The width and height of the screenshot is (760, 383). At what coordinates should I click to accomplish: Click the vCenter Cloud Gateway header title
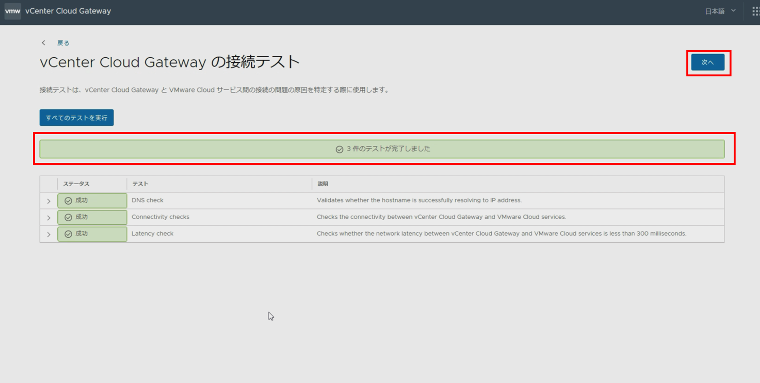(x=68, y=11)
